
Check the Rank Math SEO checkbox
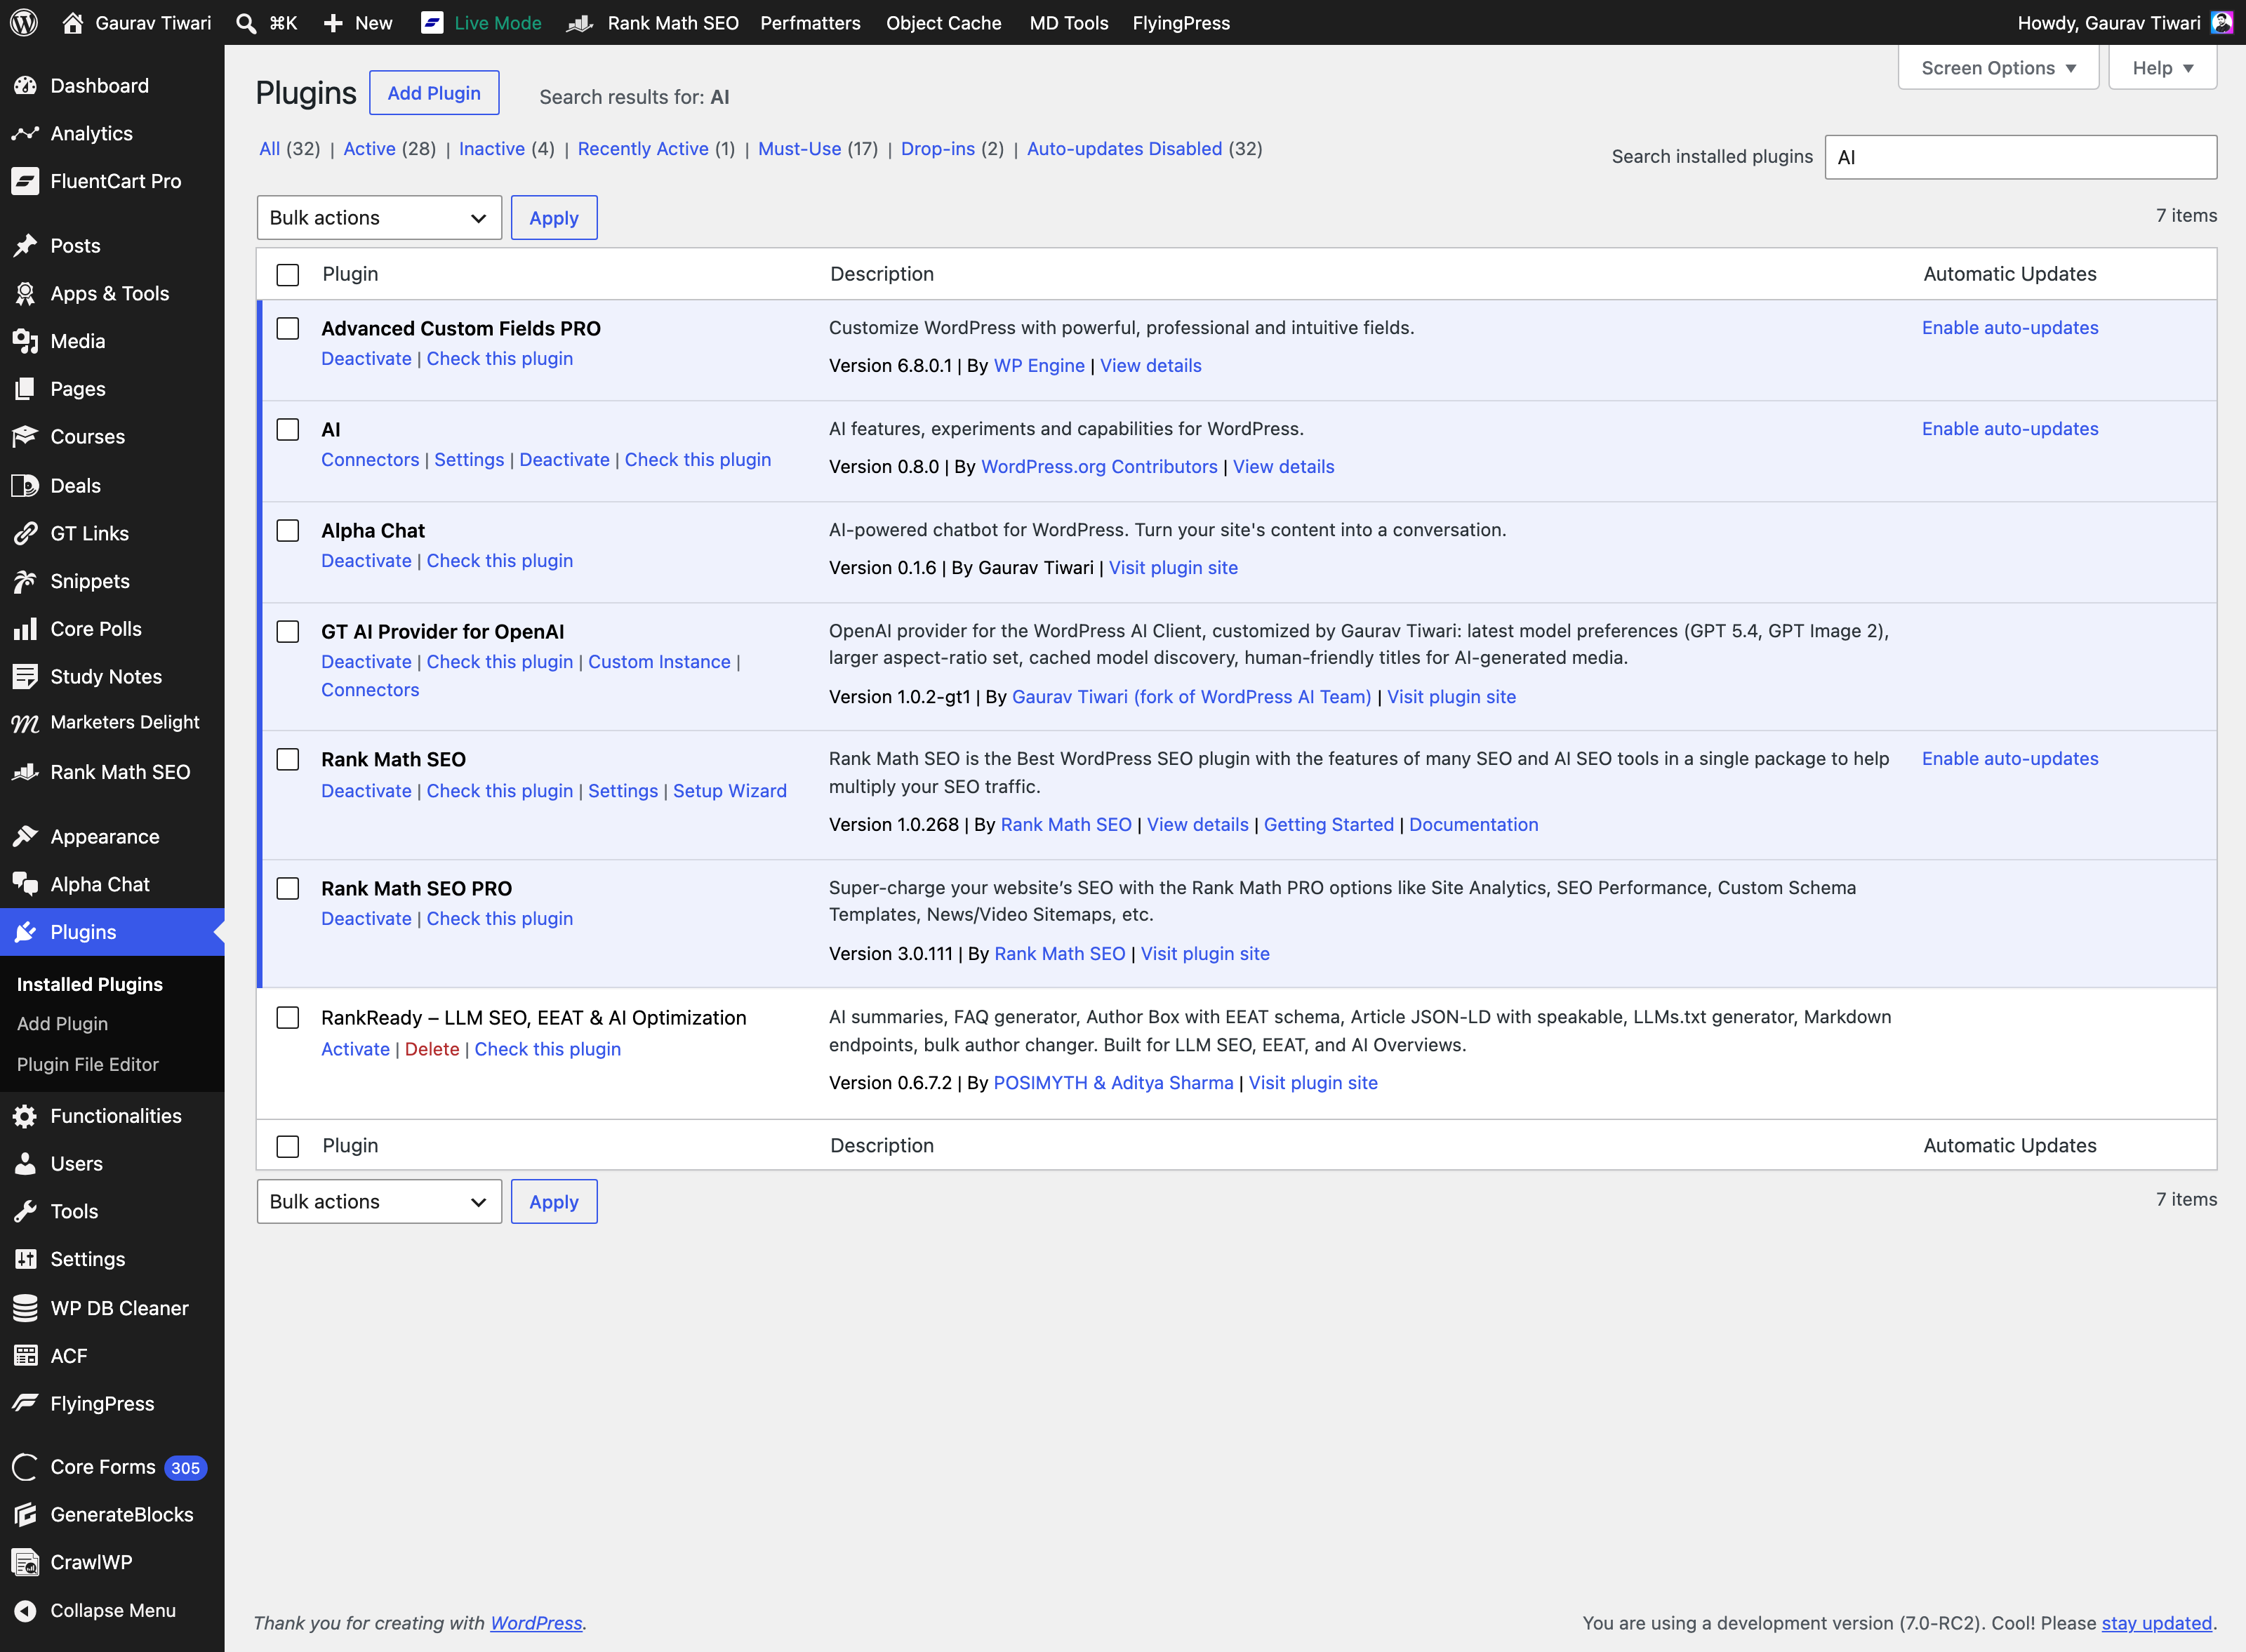click(x=288, y=760)
